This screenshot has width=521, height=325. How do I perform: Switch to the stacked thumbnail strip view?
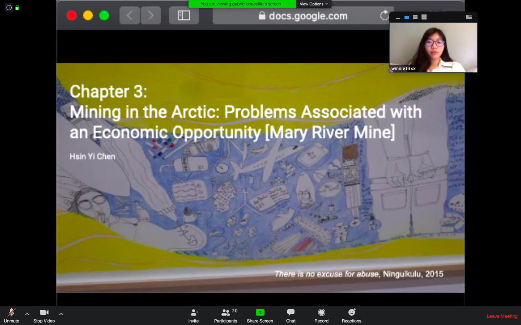coord(415,17)
